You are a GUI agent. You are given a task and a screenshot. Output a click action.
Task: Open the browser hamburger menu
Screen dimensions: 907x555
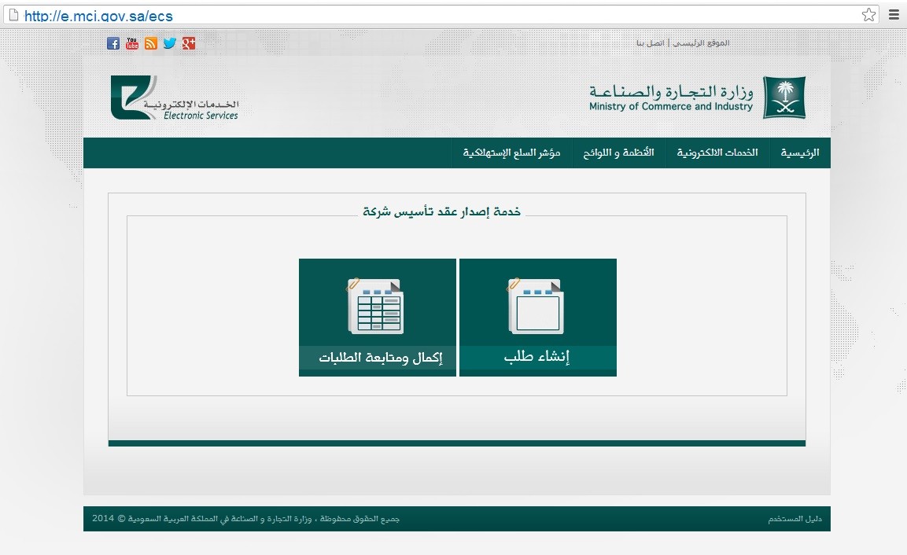[x=894, y=15]
